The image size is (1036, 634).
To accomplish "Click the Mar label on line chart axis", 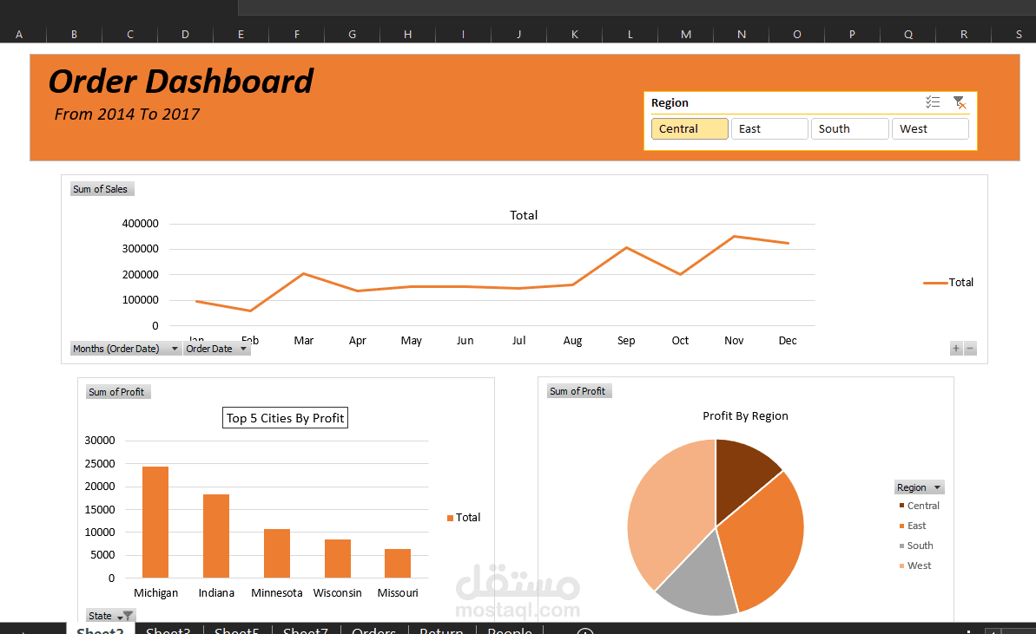I will (303, 341).
